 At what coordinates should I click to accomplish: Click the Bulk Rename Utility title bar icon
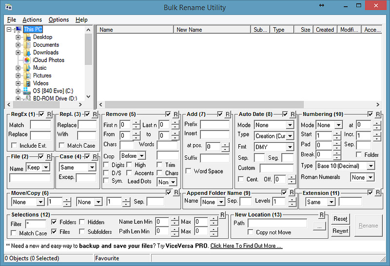8,7
